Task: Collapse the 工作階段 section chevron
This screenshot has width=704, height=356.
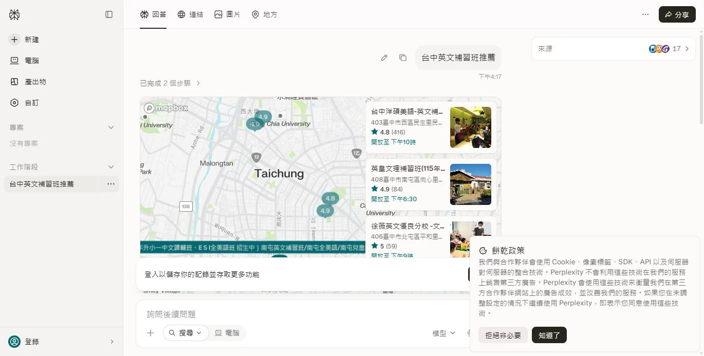Action: 110,167
